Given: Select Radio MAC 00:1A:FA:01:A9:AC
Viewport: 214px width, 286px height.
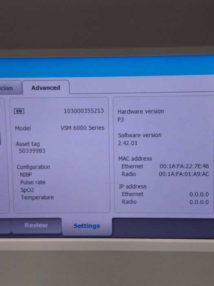Looking at the screenshot, I should pos(184,174).
